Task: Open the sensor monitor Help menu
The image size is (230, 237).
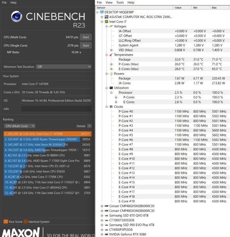Action: (131, 2)
